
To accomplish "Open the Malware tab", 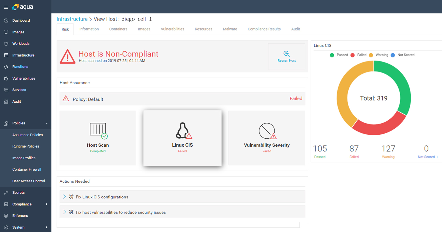I will [x=230, y=29].
